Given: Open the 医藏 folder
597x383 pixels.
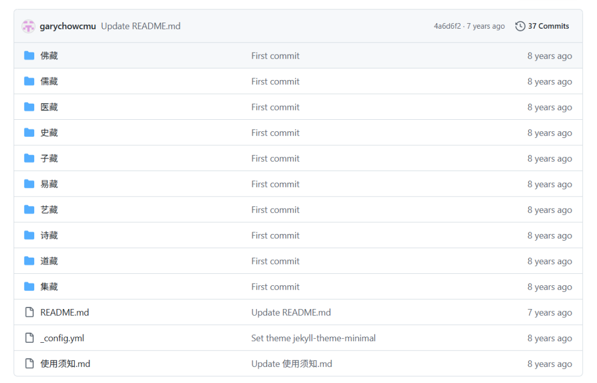Looking at the screenshot, I should tap(49, 107).
